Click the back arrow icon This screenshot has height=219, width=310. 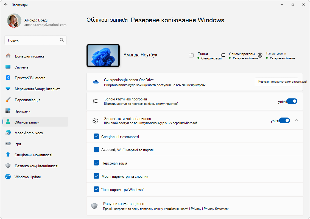6,5
